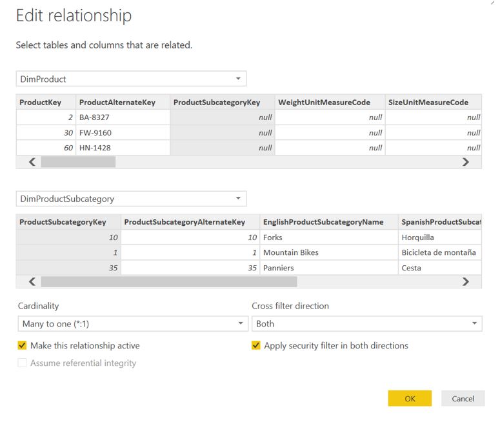
Task: Click the Cancel button
Action: pyautogui.click(x=463, y=398)
